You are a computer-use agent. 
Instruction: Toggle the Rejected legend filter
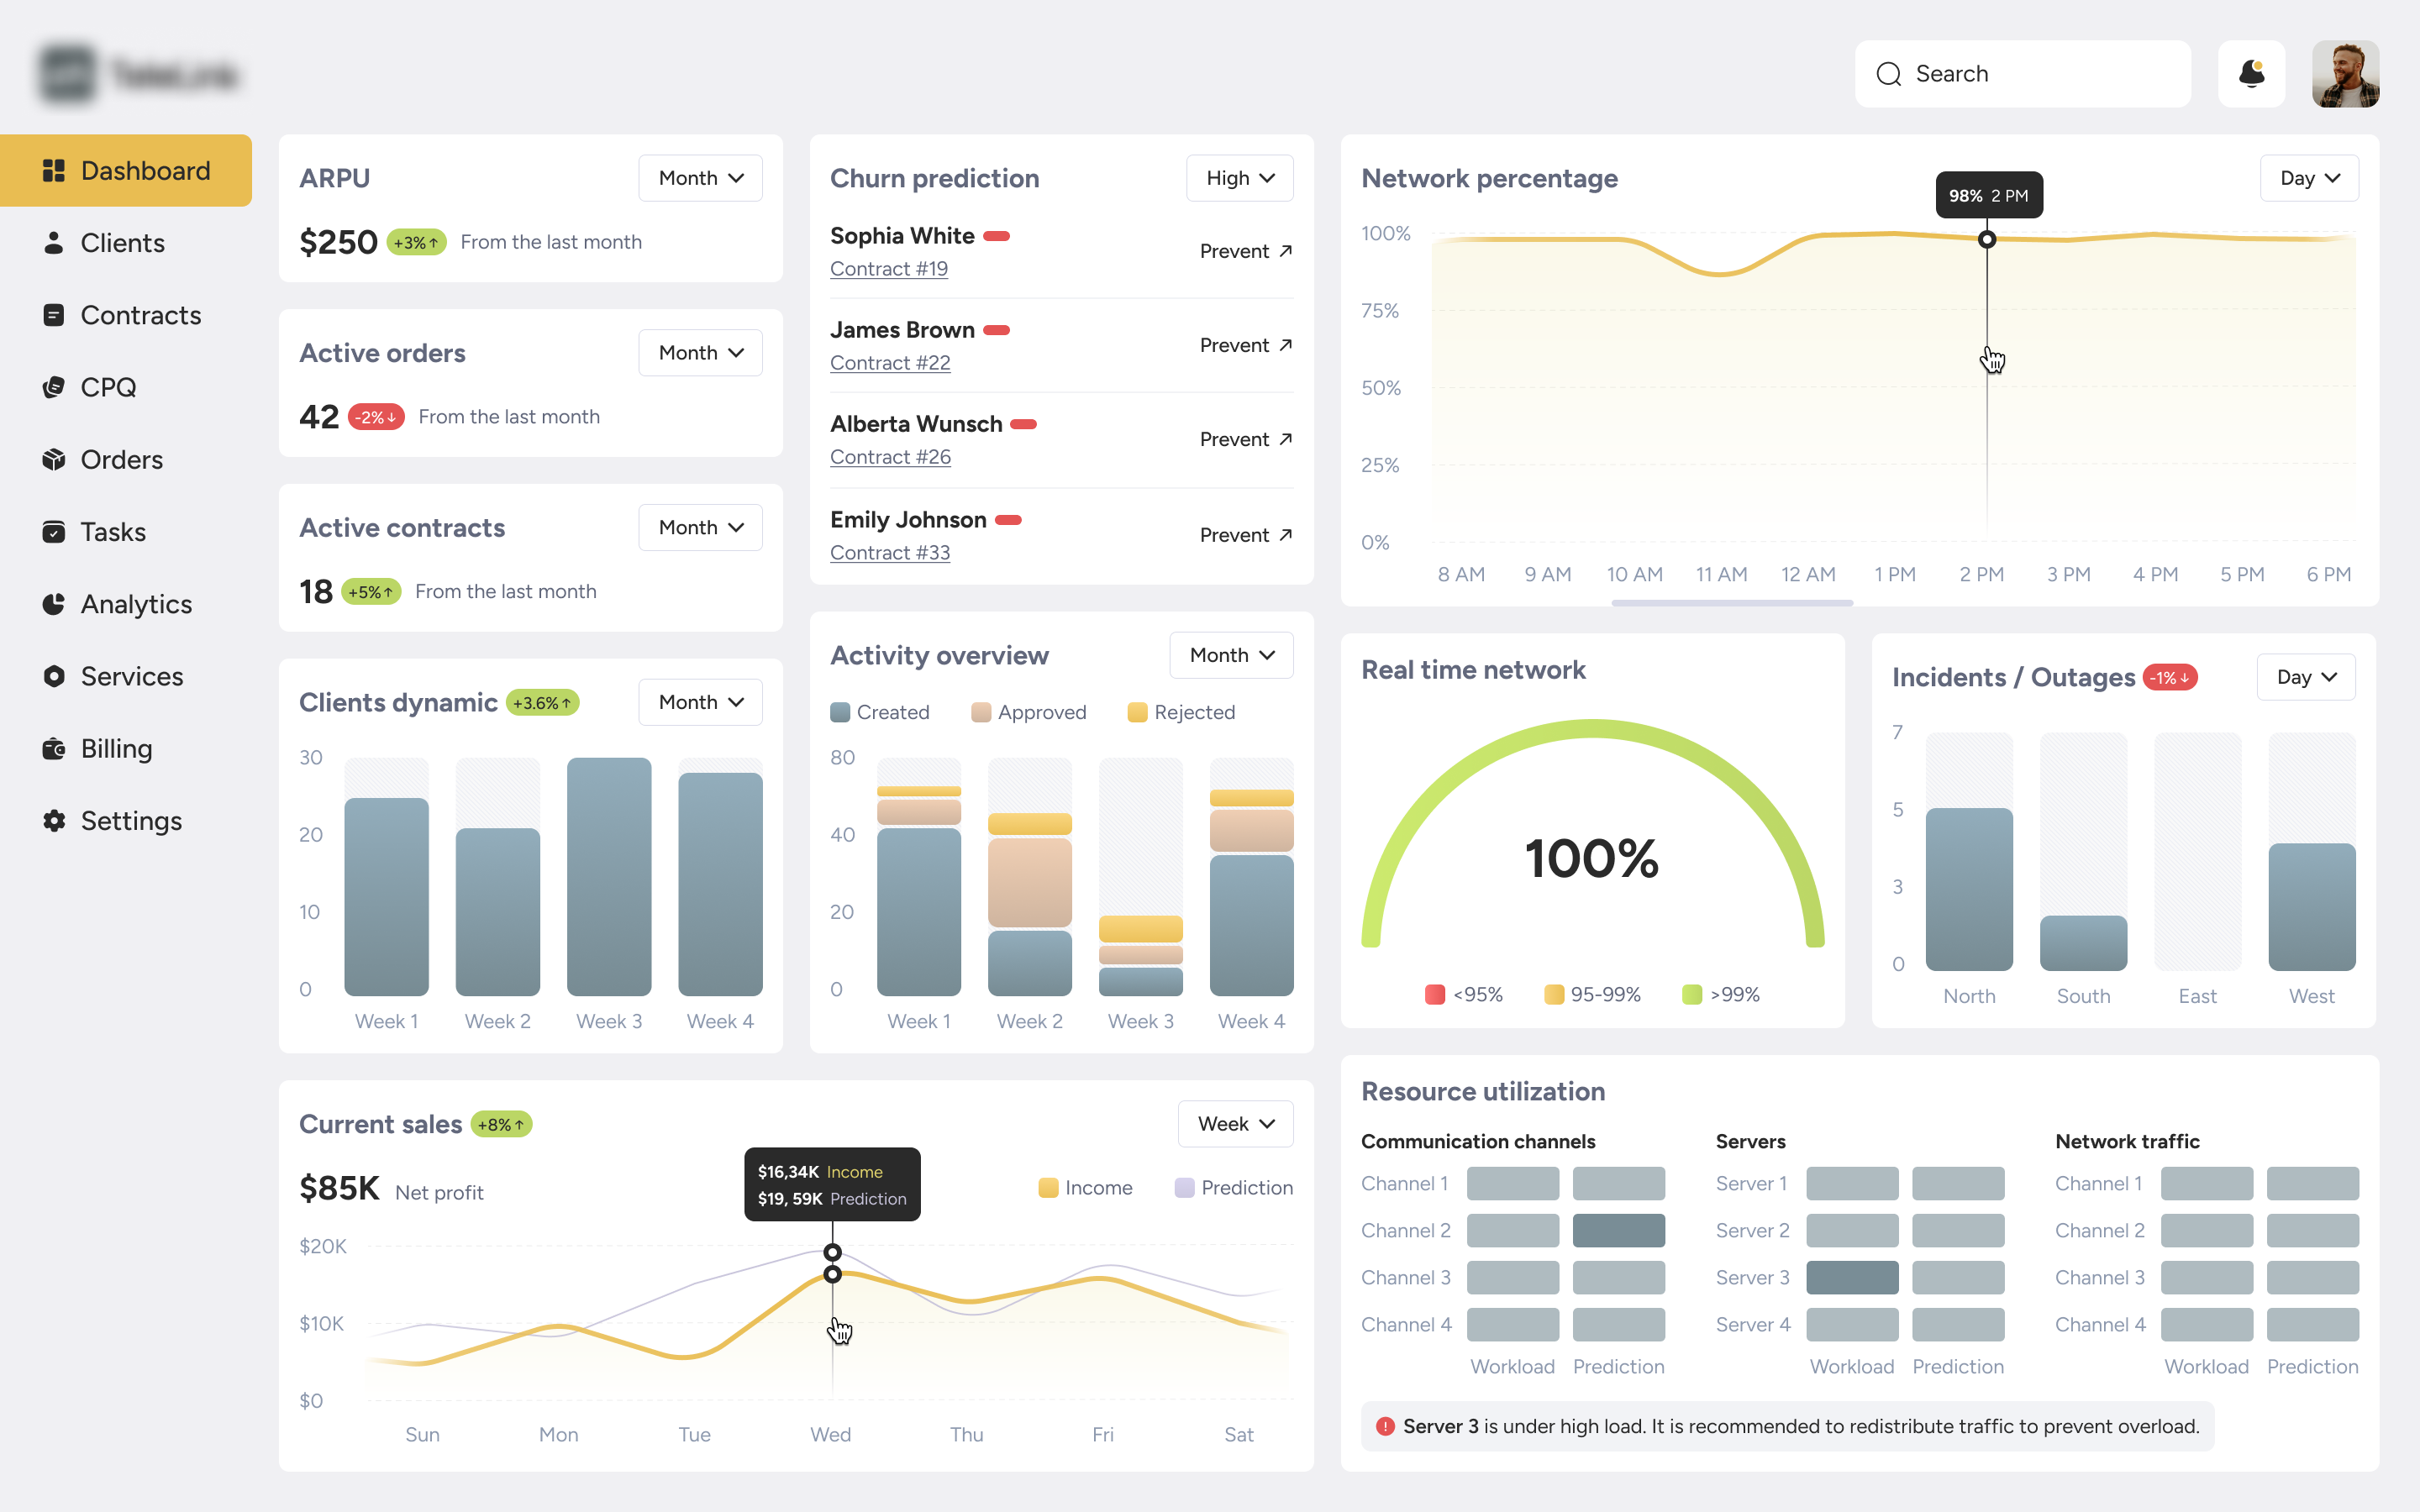pyautogui.click(x=1181, y=712)
